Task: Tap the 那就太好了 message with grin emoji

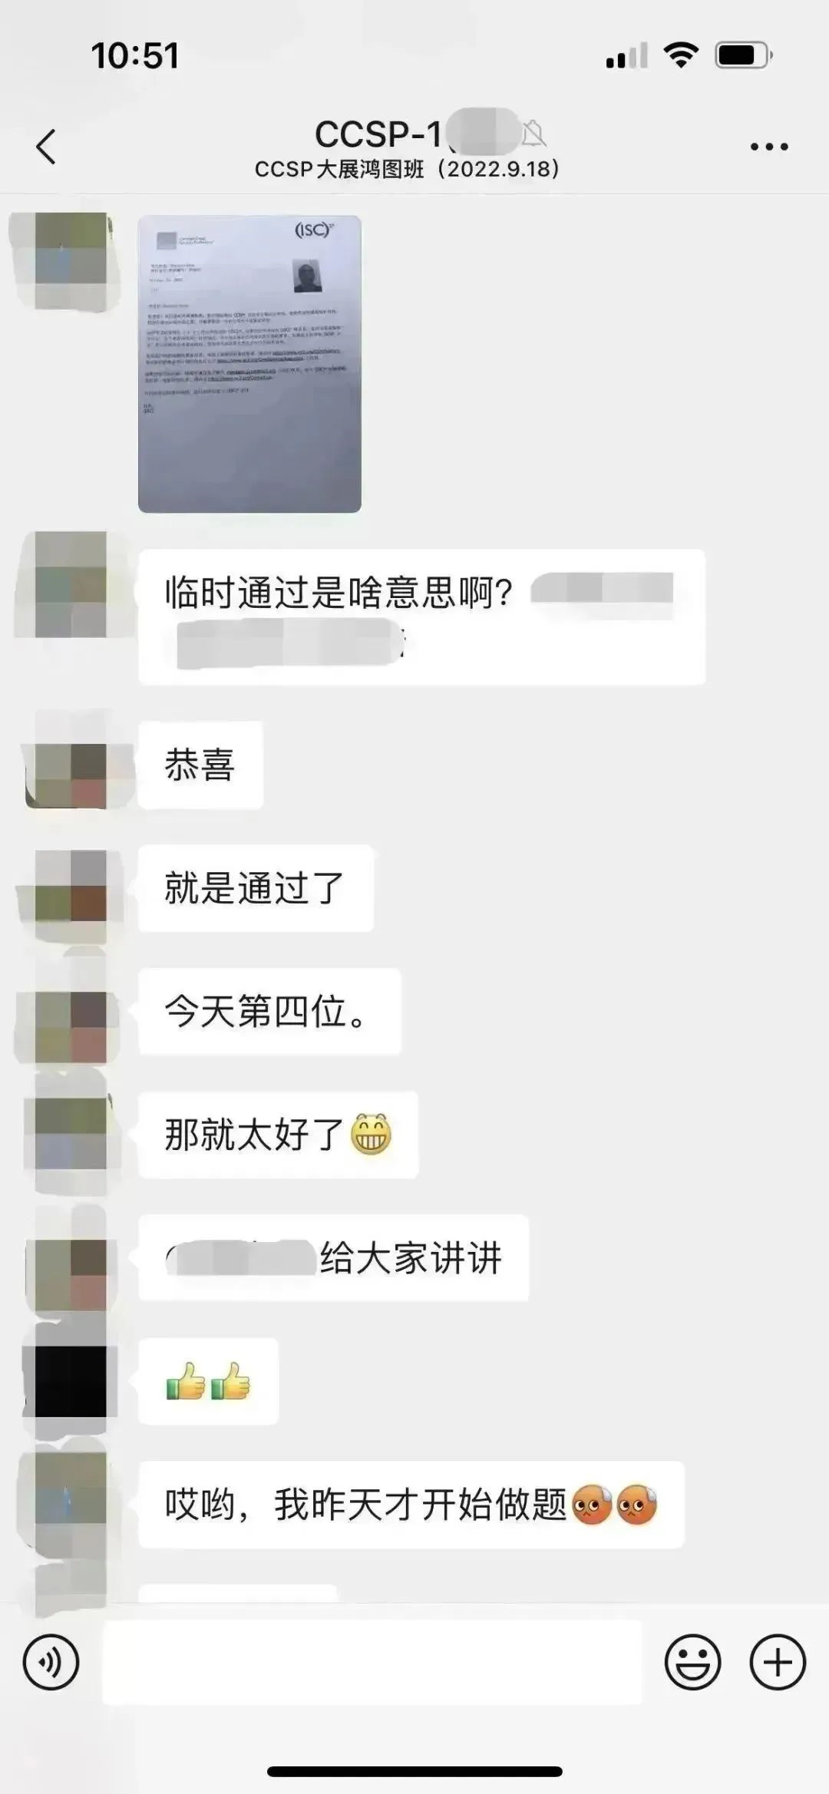Action: pos(278,1135)
